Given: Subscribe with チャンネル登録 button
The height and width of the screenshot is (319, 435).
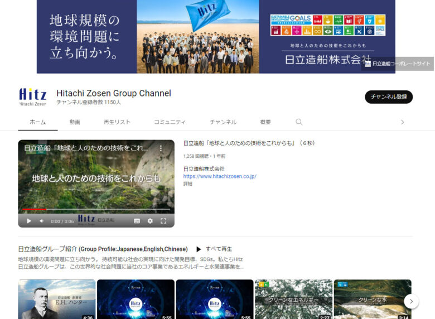Looking at the screenshot, I should click(389, 97).
